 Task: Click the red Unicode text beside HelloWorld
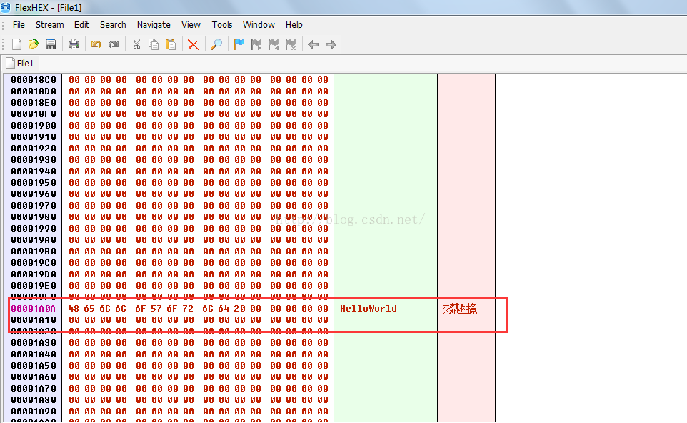[460, 309]
